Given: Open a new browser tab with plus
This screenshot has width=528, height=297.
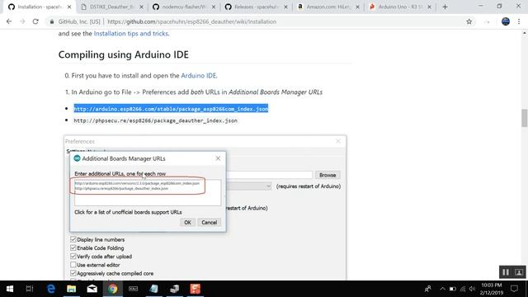Looking at the screenshot, I should (x=445, y=7).
